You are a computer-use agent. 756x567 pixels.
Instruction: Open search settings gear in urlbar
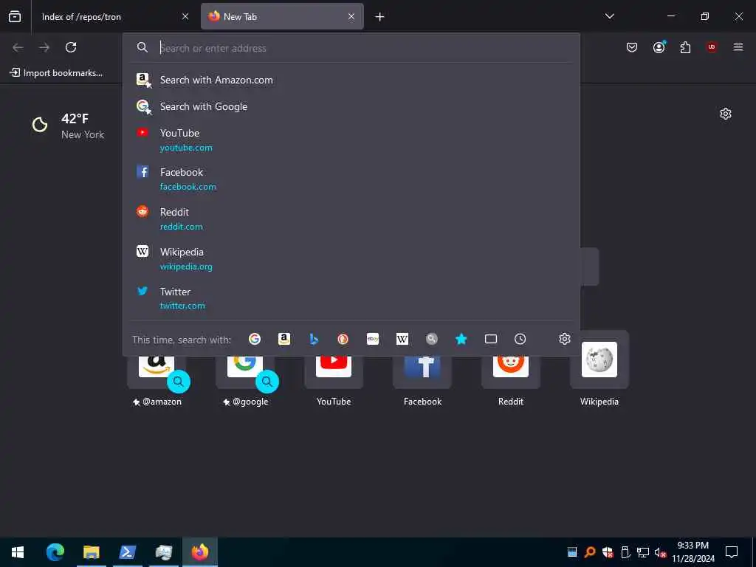click(565, 339)
